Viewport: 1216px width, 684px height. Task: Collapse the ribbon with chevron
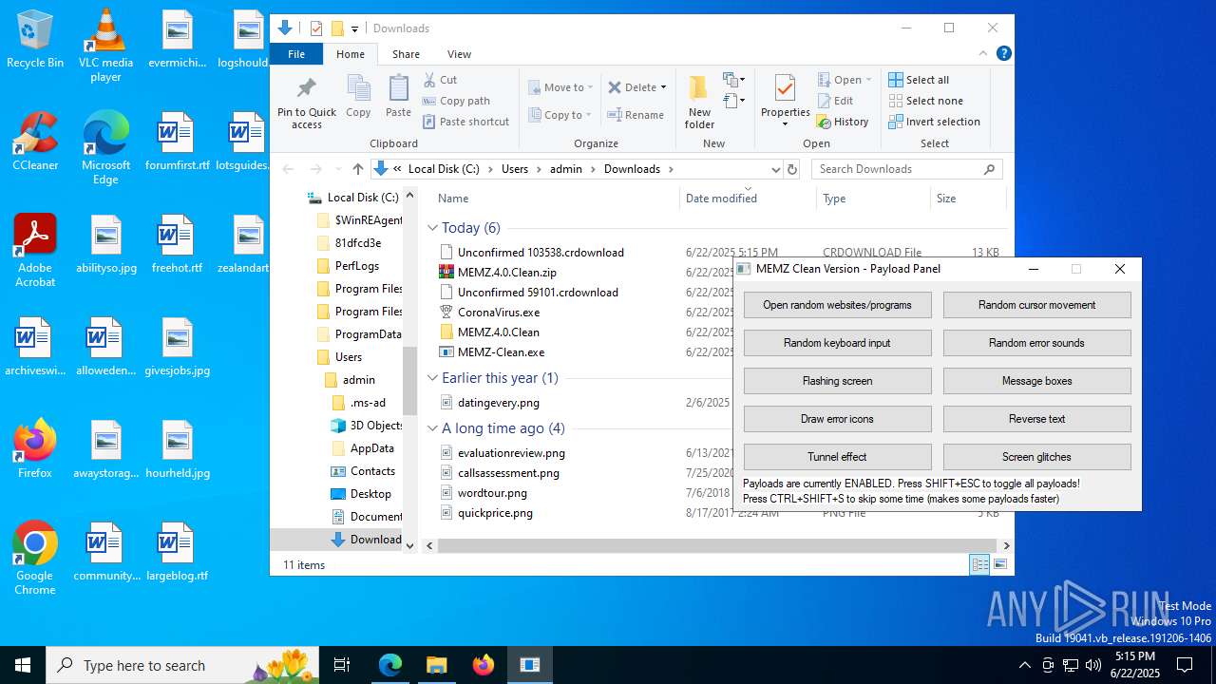pyautogui.click(x=984, y=54)
